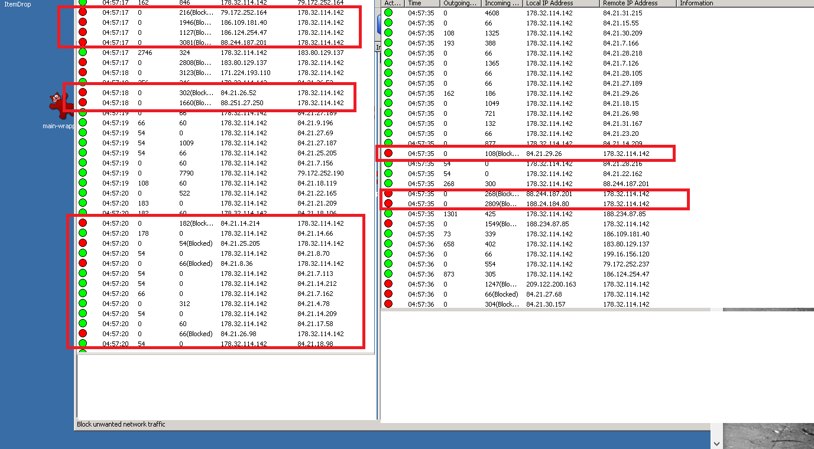814x449 pixels.
Task: Select IP 84.21.14.212 in left log
Action: (x=317, y=284)
